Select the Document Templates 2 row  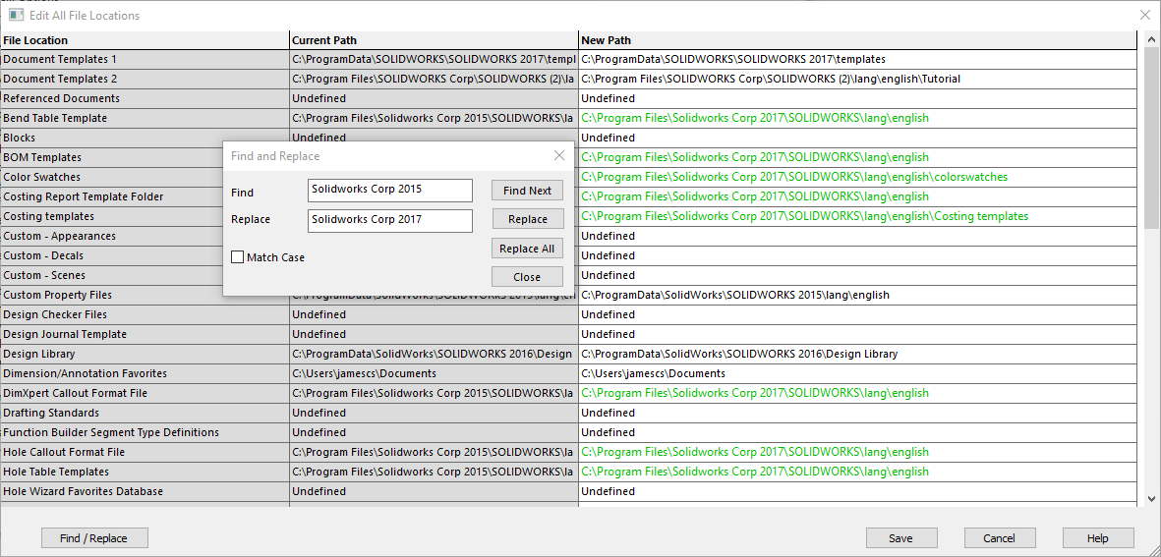145,79
